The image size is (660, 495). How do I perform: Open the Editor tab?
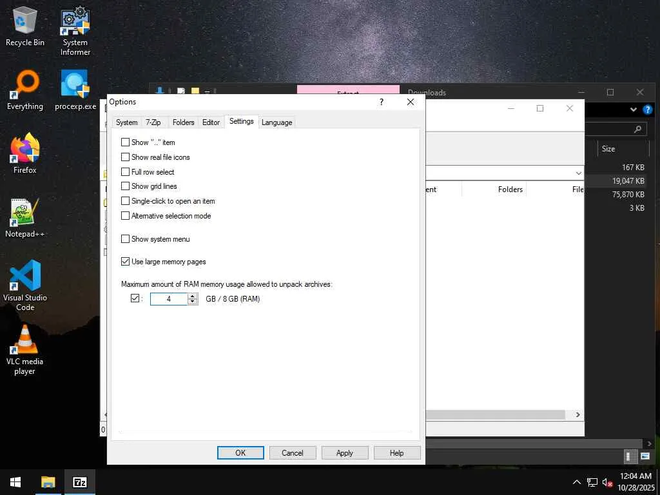pos(211,122)
